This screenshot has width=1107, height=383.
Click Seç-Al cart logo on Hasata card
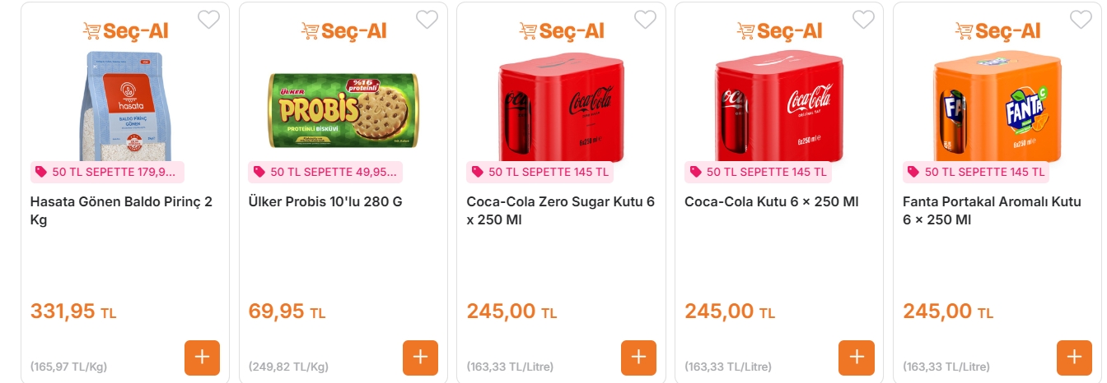125,31
